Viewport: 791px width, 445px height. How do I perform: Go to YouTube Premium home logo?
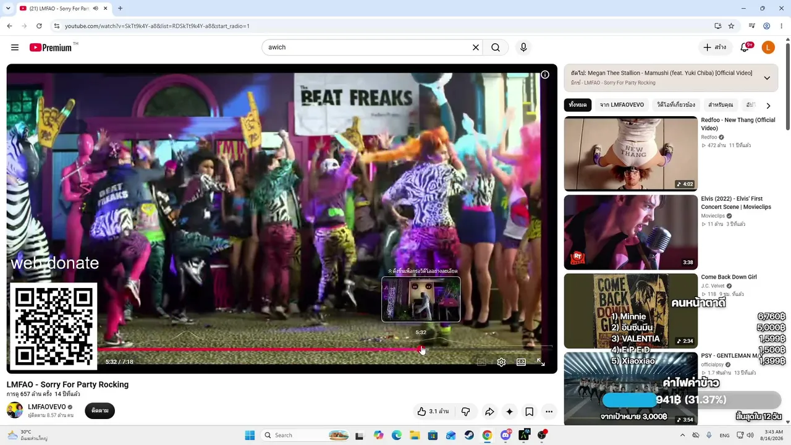(x=51, y=48)
